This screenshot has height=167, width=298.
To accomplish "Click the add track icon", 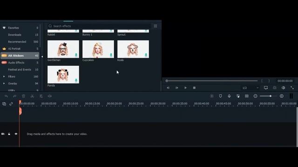I will (4, 104).
